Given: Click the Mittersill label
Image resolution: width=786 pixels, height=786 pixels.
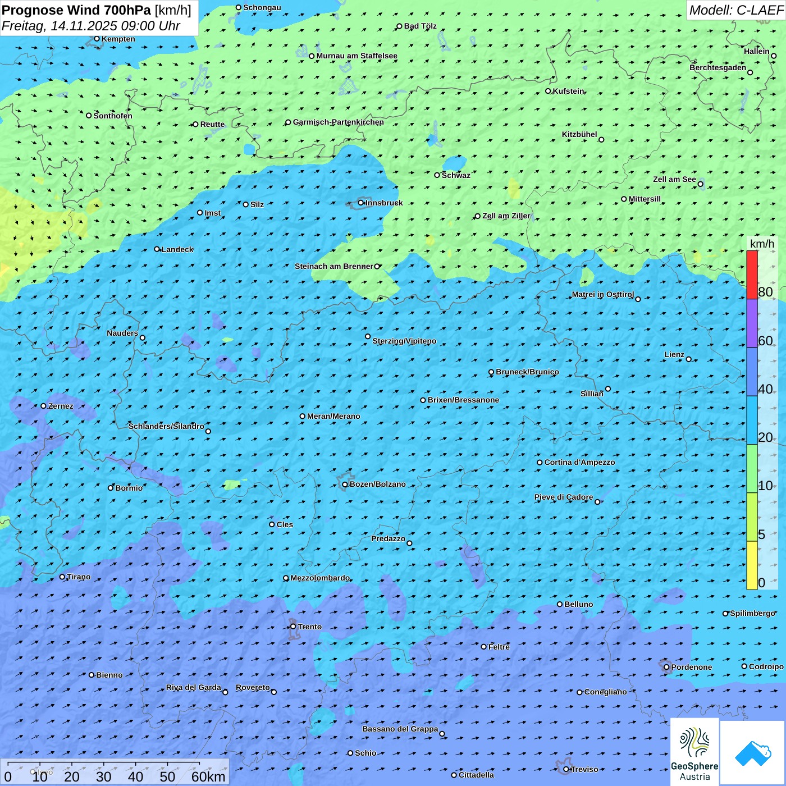Looking at the screenshot, I should point(645,199).
